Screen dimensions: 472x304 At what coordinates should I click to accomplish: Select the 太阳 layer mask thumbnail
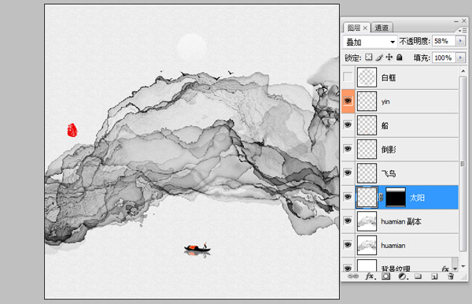[x=396, y=197]
